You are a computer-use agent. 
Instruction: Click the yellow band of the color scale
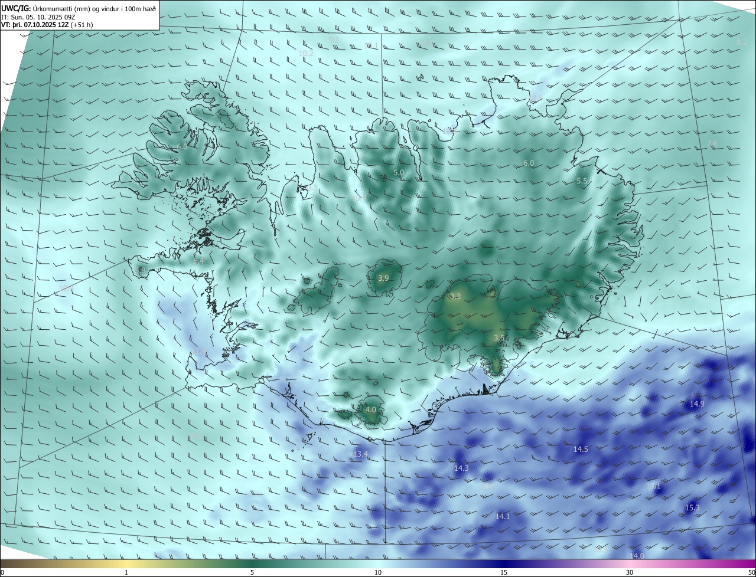126,563
